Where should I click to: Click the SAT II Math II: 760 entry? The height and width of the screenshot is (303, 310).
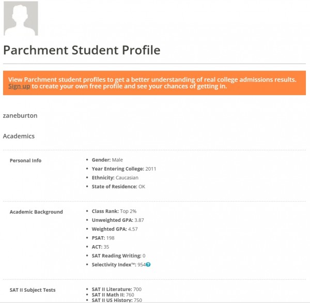[x=113, y=295]
